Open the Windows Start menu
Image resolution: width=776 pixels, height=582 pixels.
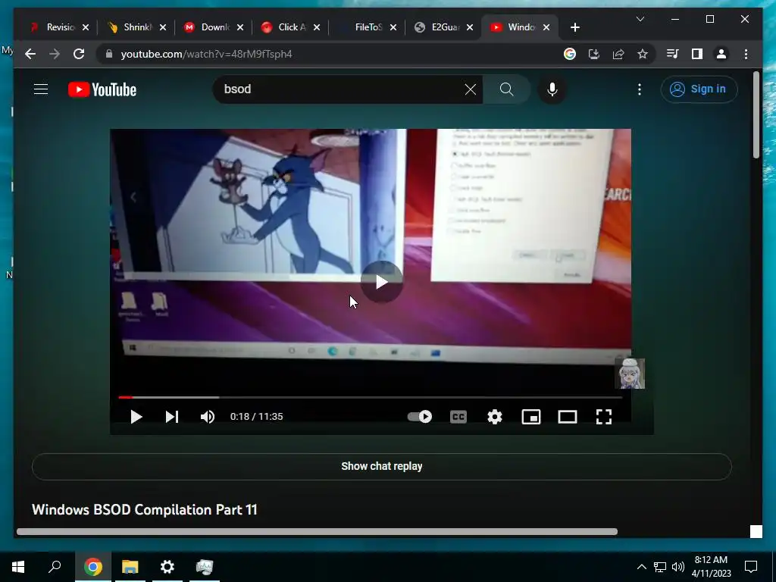[x=18, y=567]
